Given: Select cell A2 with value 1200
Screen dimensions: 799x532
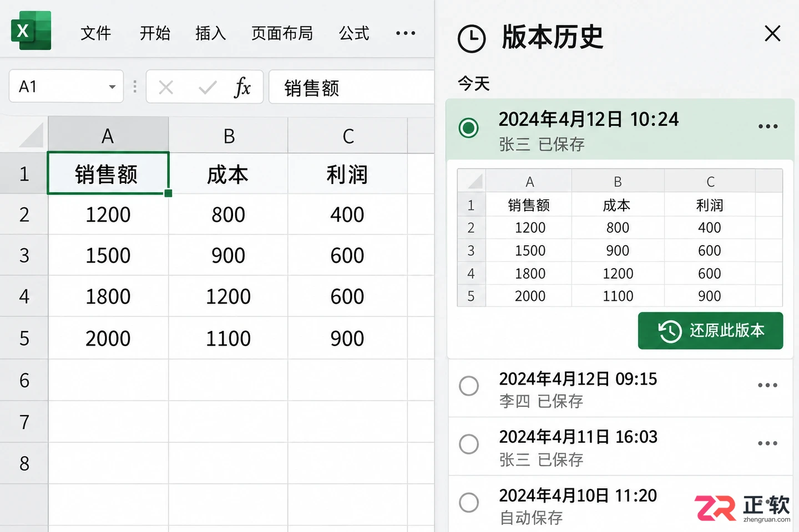Looking at the screenshot, I should click(x=108, y=214).
